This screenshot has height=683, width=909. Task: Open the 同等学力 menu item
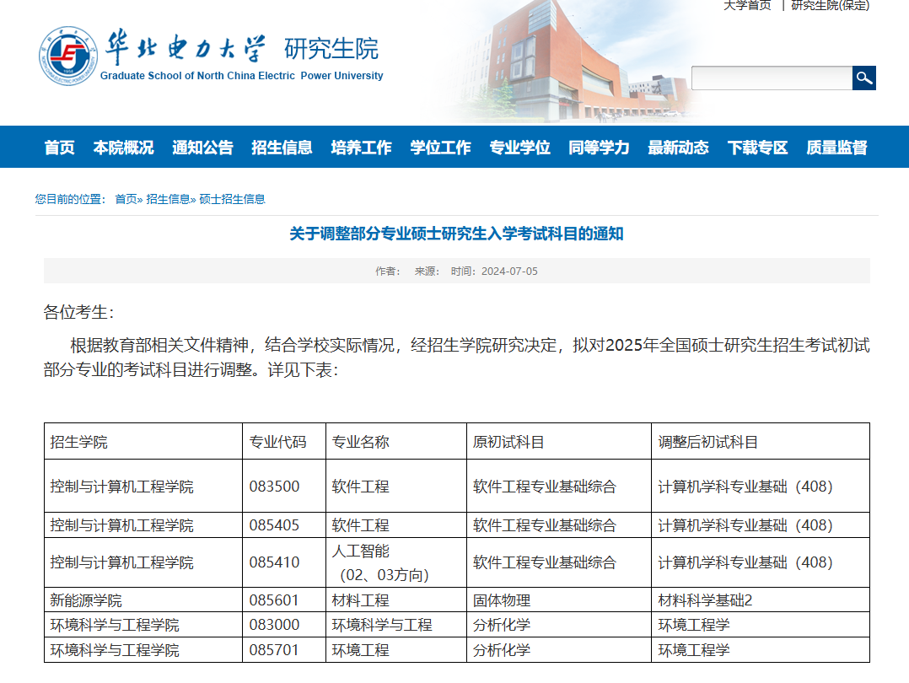pos(599,148)
